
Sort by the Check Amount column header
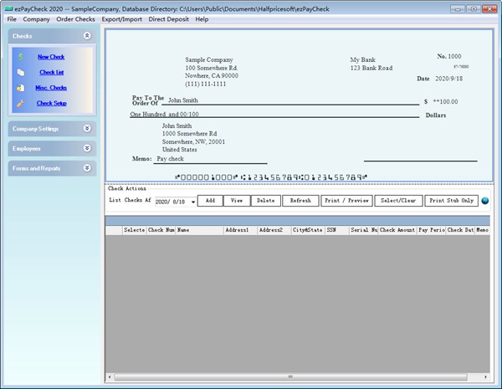397,229
